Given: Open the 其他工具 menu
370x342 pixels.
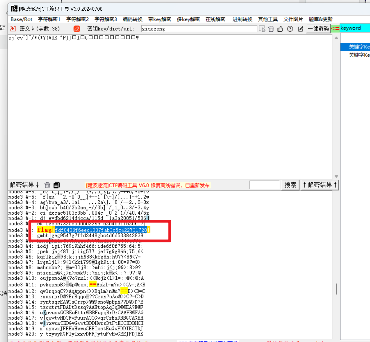Looking at the screenshot, I should [268, 19].
